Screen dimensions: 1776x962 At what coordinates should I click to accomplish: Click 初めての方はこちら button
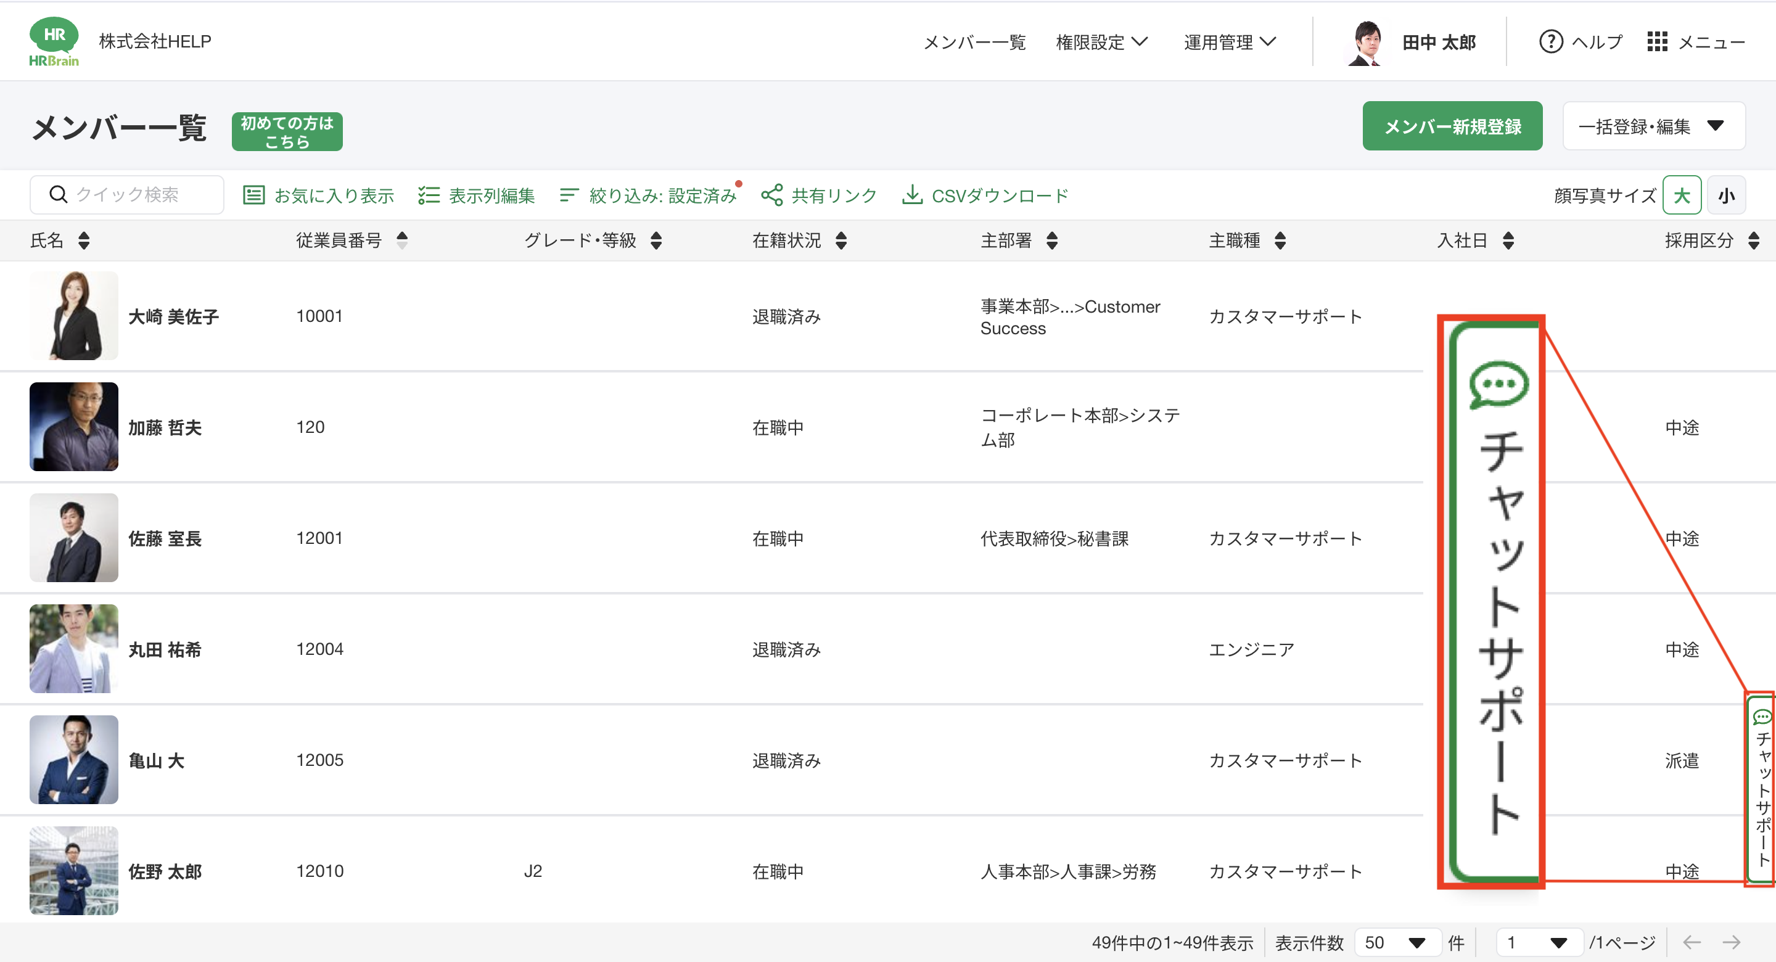286,130
